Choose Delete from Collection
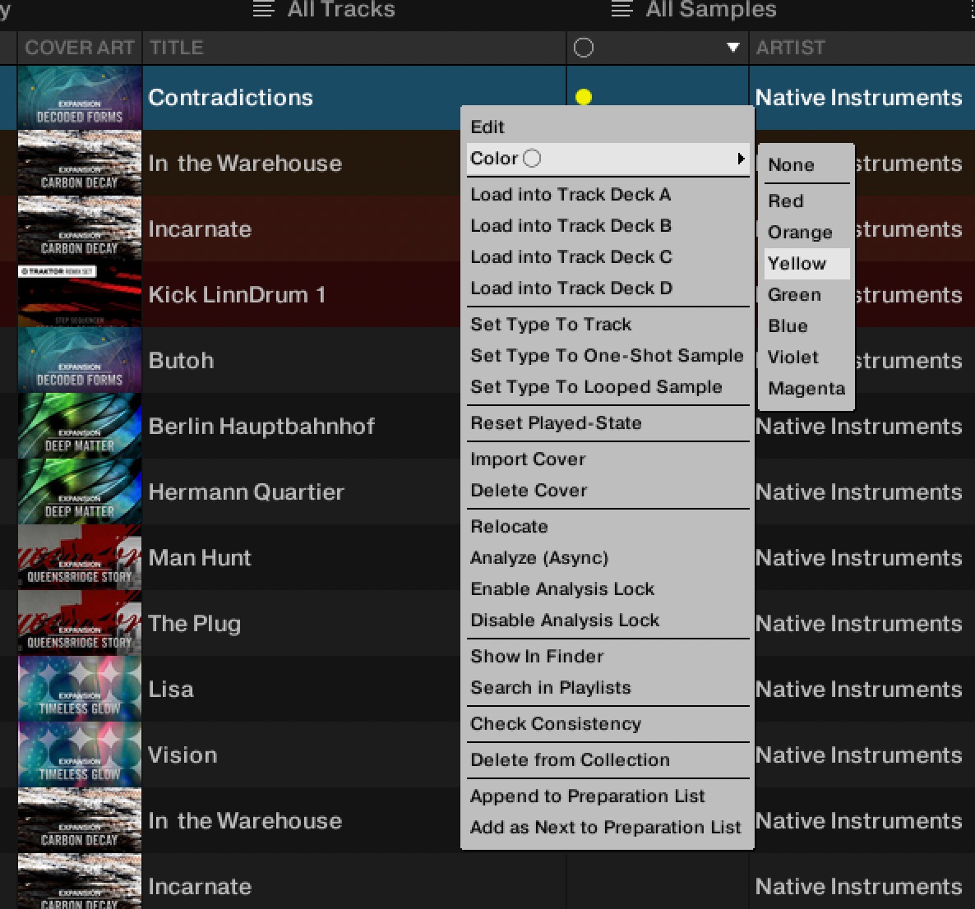975x909 pixels. point(570,760)
